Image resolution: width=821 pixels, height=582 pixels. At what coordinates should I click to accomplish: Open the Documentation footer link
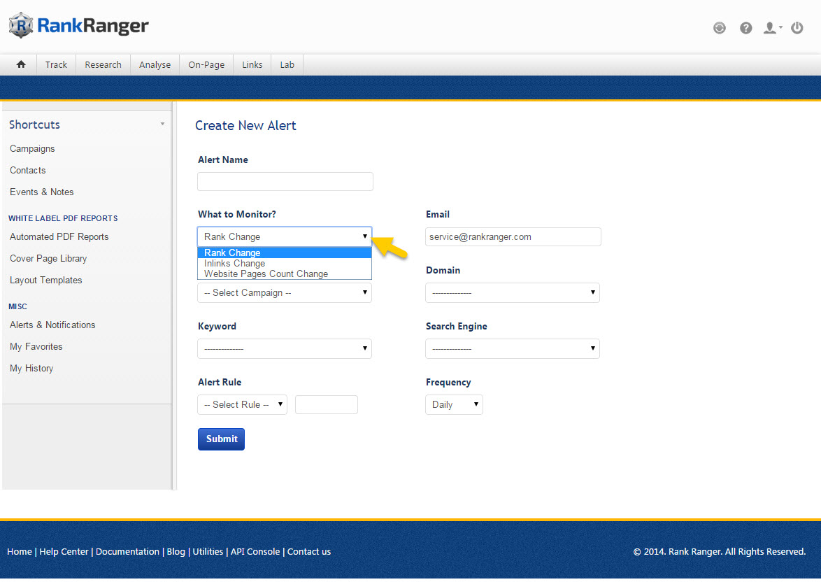pos(128,552)
